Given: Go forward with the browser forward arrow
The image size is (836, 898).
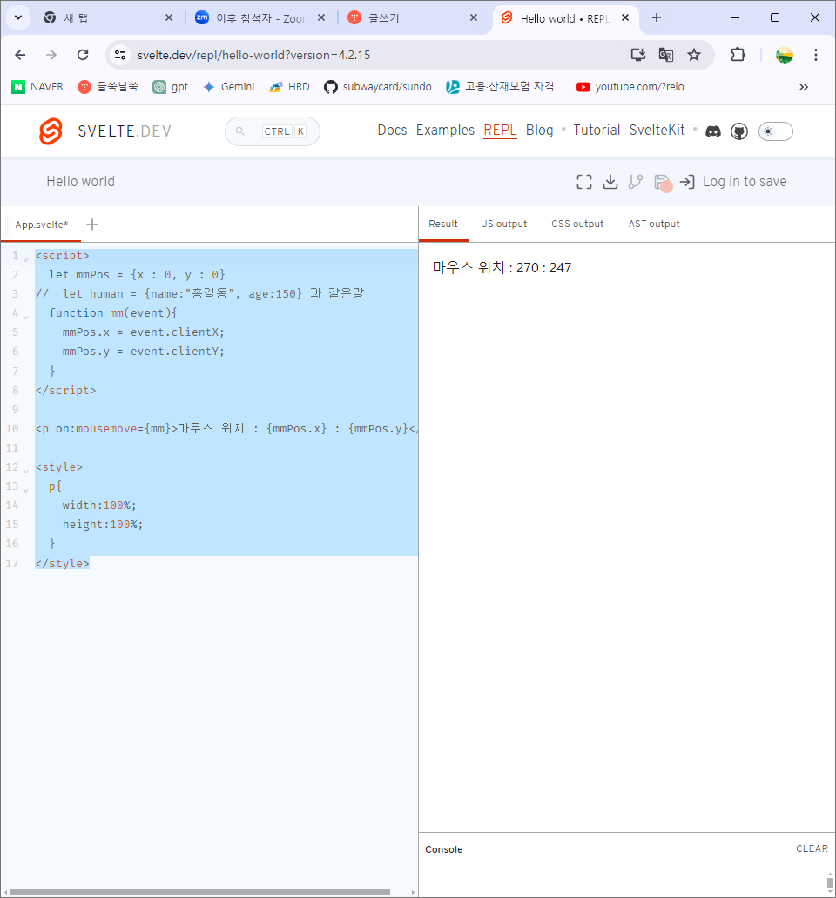Looking at the screenshot, I should pos(51,55).
